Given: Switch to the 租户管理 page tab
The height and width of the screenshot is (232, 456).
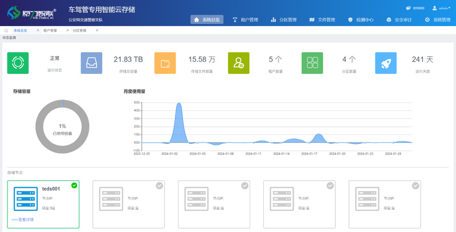Looking at the screenshot, I should click(x=50, y=31).
